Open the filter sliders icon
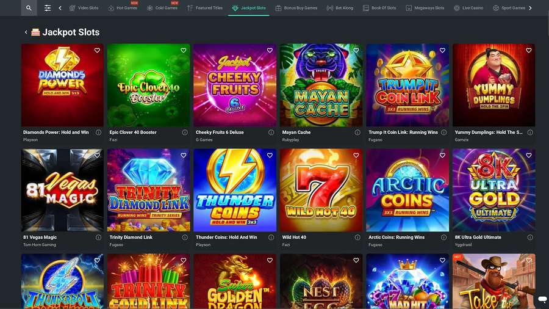549x309 pixels. pos(47,8)
